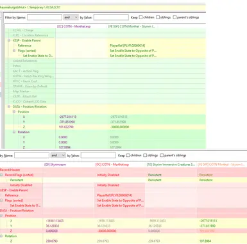This screenshot has width=247, height=244.
Task: Select the [00] Skyrim.esm column header
Action: (x=55, y=165)
